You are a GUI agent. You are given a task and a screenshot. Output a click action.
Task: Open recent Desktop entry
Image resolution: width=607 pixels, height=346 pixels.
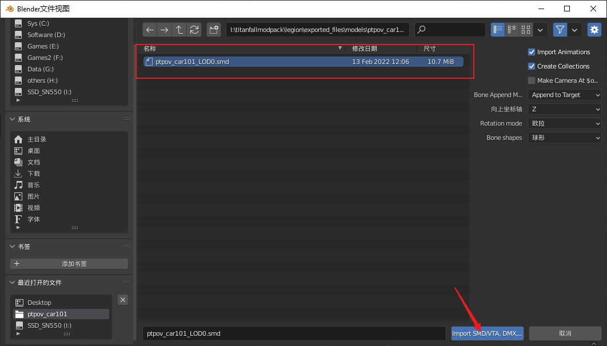pyautogui.click(x=61, y=302)
